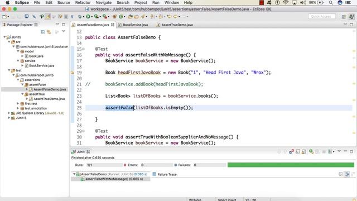Image resolution: width=357 pixels, height=201 pixels.
Task: Toggle line 29 code folding marker
Action: click(83, 131)
